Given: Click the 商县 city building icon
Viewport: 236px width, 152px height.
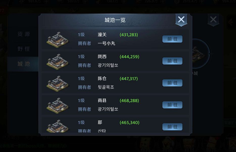Looking at the screenshot, I should tap(58, 105).
